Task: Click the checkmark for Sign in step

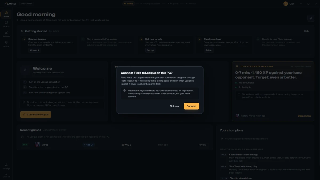Action: [x=258, y=39]
